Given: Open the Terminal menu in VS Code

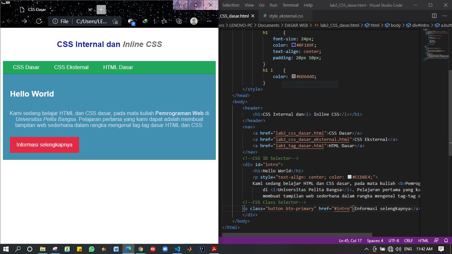Looking at the screenshot, I should pyautogui.click(x=290, y=5).
